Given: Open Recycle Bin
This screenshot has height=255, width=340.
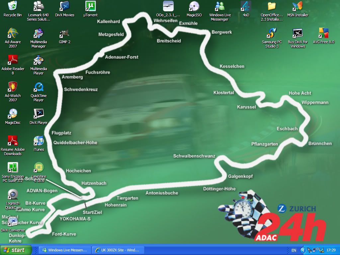Looking at the screenshot, I should (x=12, y=5).
